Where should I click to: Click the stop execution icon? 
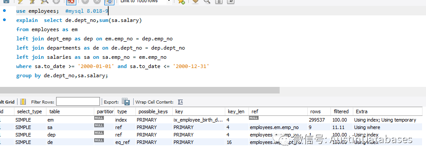(56, 2)
